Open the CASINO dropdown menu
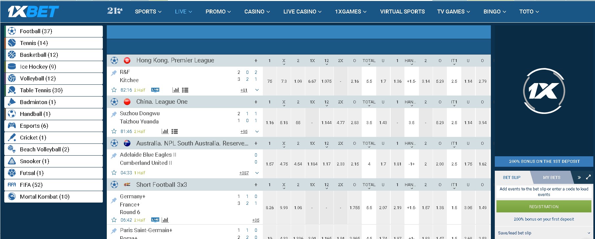 [257, 11]
